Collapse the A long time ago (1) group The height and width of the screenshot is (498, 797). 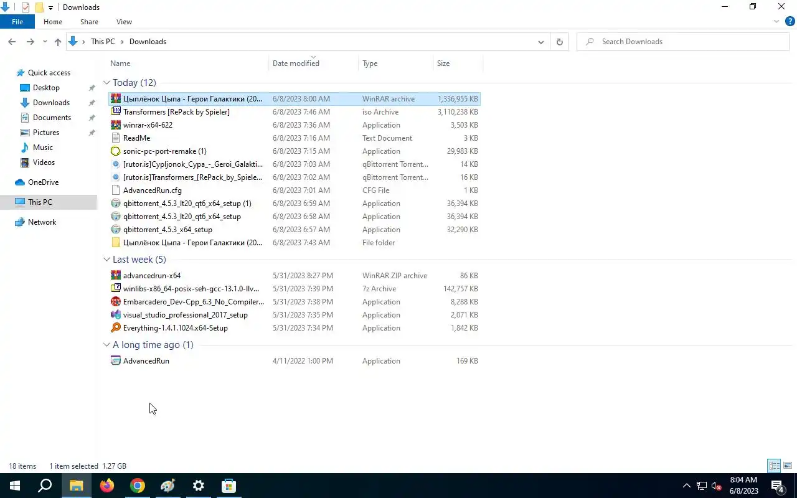[x=106, y=345]
